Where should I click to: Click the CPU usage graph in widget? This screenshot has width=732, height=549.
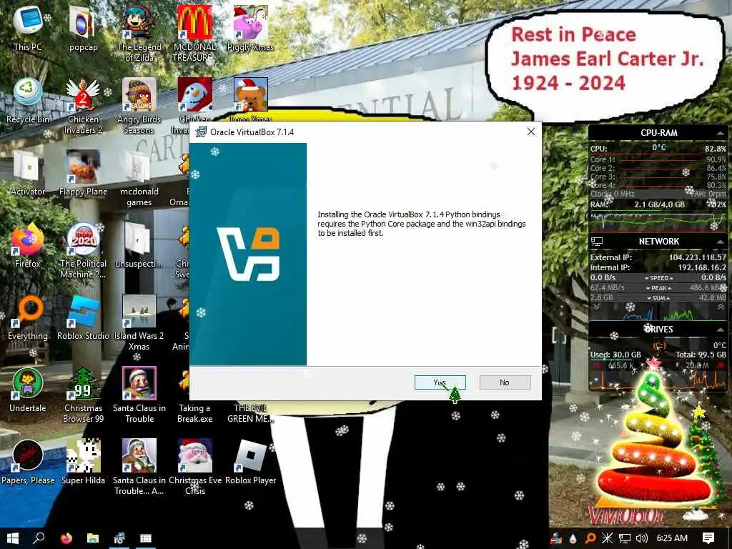pyautogui.click(x=658, y=221)
